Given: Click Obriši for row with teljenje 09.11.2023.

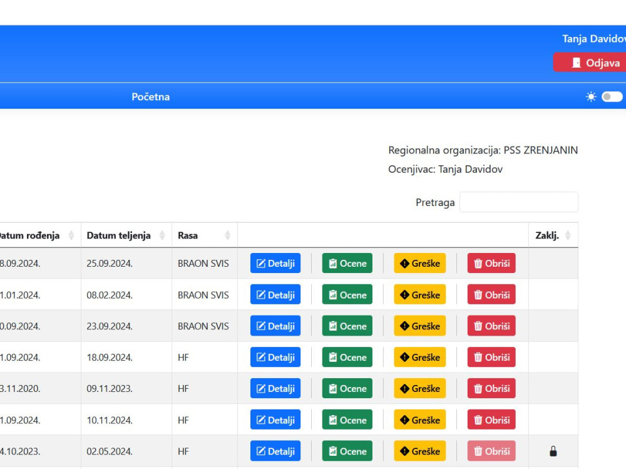Looking at the screenshot, I should 491,388.
